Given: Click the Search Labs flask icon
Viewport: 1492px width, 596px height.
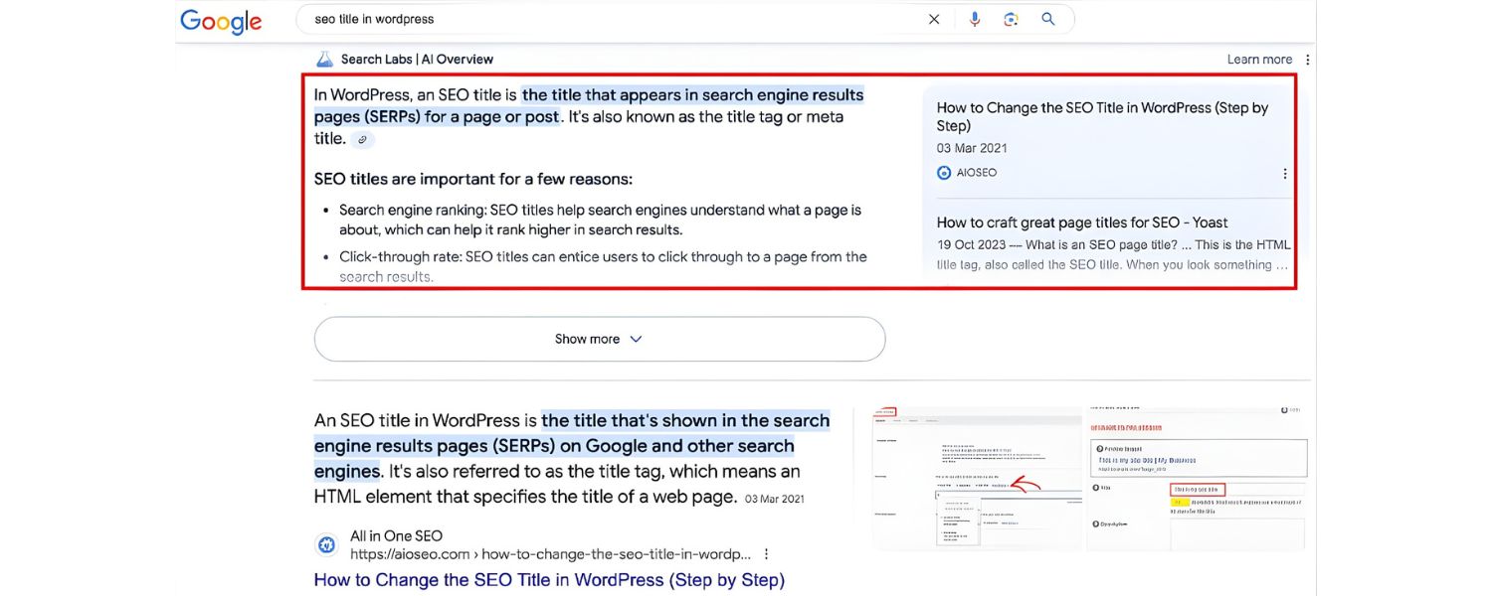Looking at the screenshot, I should pyautogui.click(x=324, y=59).
